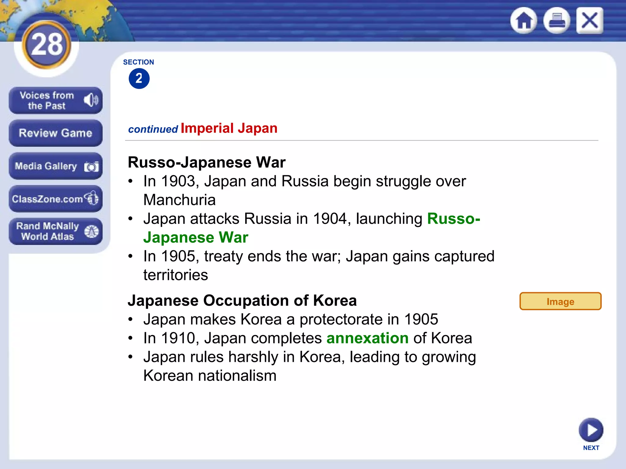The image size is (626, 469).
Task: Click the Print icon
Action: [557, 20]
